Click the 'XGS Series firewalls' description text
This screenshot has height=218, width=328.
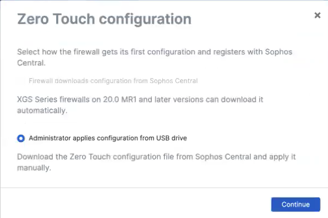[x=140, y=105]
